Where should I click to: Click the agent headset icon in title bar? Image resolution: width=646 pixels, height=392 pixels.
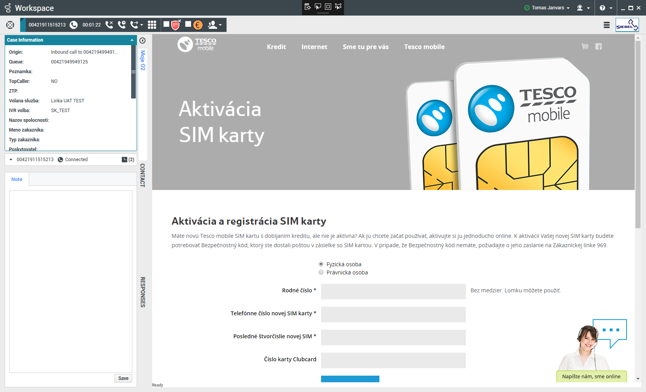580,8
